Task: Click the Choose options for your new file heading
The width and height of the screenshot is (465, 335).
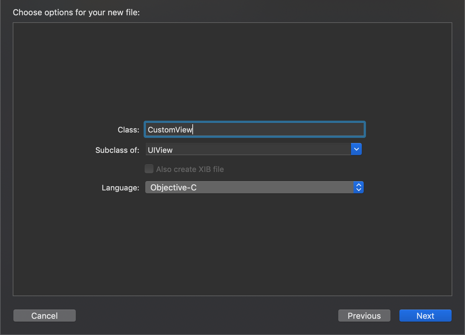Action: coord(76,12)
